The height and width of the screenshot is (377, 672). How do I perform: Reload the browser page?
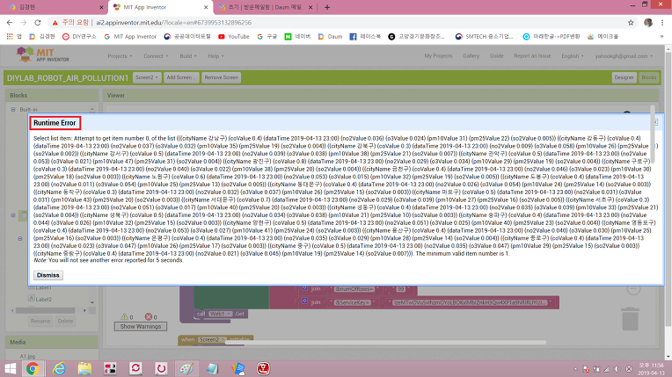38,23
